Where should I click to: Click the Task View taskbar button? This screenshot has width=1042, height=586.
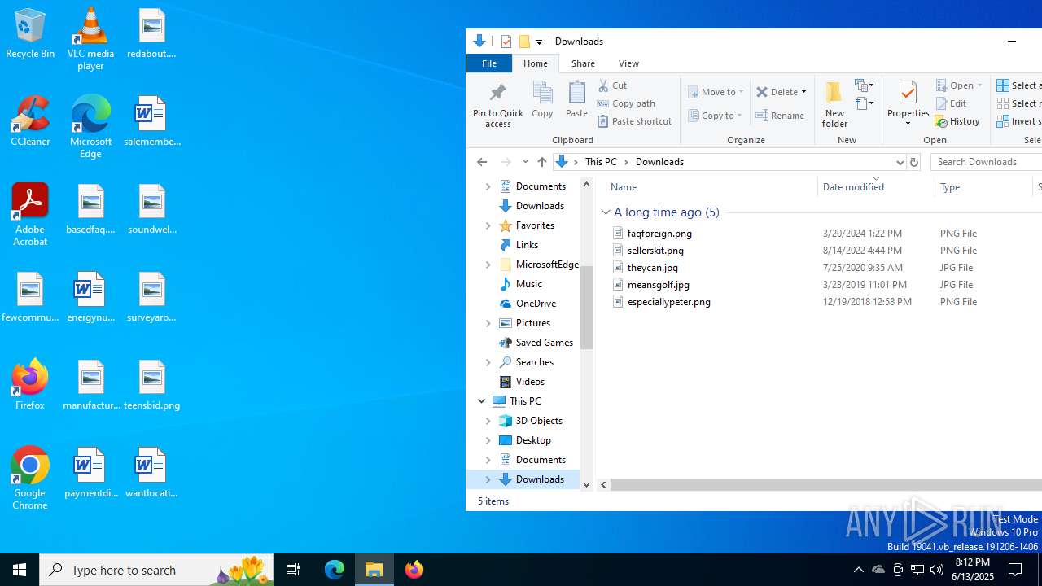tap(293, 570)
